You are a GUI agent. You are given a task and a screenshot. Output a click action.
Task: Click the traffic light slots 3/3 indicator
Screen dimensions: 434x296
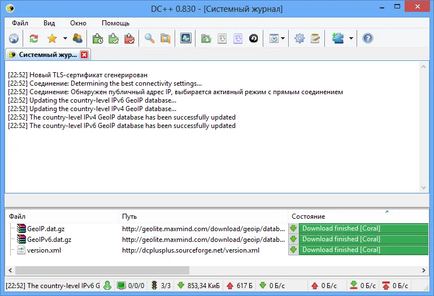pos(161,285)
